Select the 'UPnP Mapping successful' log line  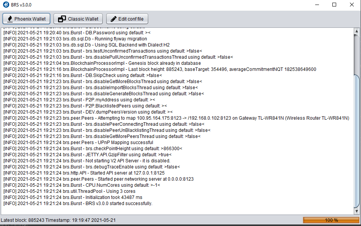pyautogui.click(x=78, y=143)
